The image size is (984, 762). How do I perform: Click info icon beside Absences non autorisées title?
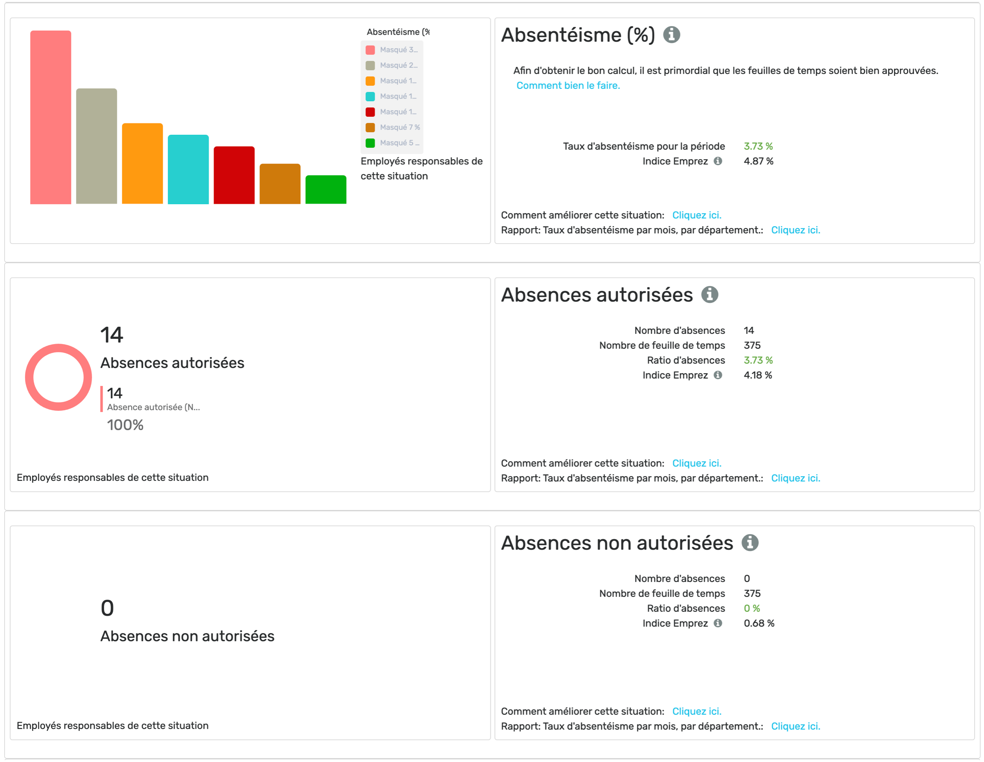click(750, 543)
